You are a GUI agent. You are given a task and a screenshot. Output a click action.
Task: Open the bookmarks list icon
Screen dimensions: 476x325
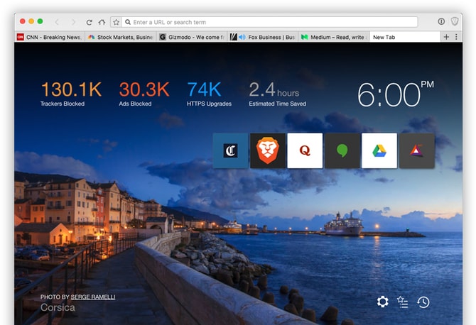403,302
